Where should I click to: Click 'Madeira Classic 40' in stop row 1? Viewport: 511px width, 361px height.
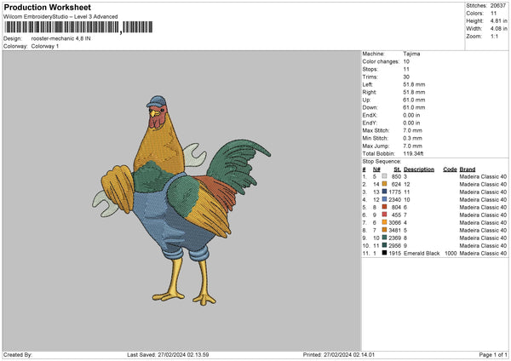tap(483, 176)
